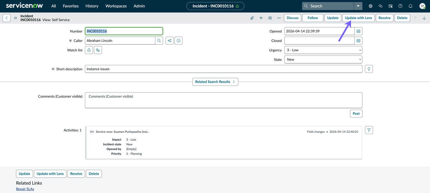Click the Opened date field
The height and width of the screenshot is (193, 430).
tap(319, 31)
